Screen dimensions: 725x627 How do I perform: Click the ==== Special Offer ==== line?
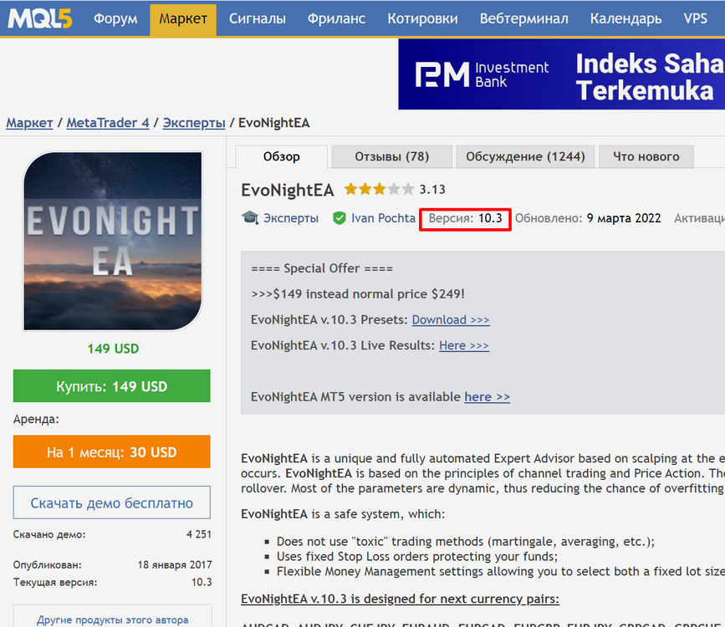pyautogui.click(x=322, y=268)
